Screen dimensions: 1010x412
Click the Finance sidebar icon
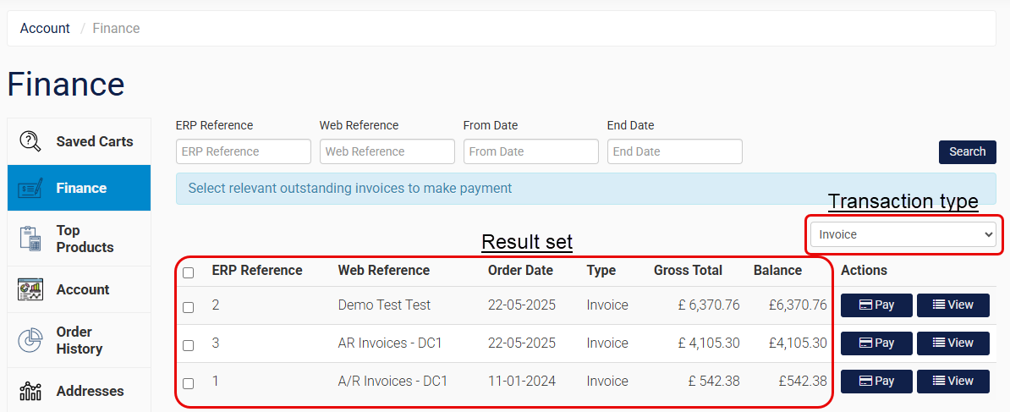coord(30,188)
